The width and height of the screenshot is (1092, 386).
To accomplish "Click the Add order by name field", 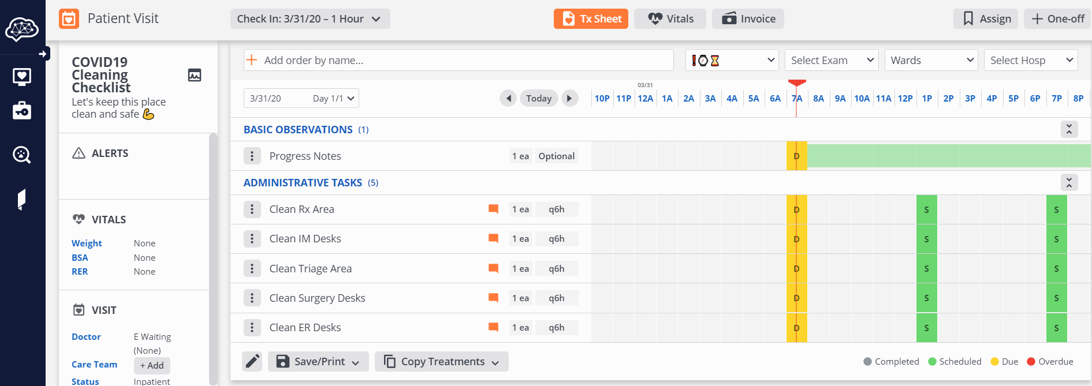I will [462, 60].
